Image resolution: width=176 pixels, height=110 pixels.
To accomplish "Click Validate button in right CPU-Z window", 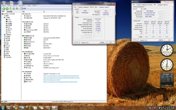I will coord(161,40).
